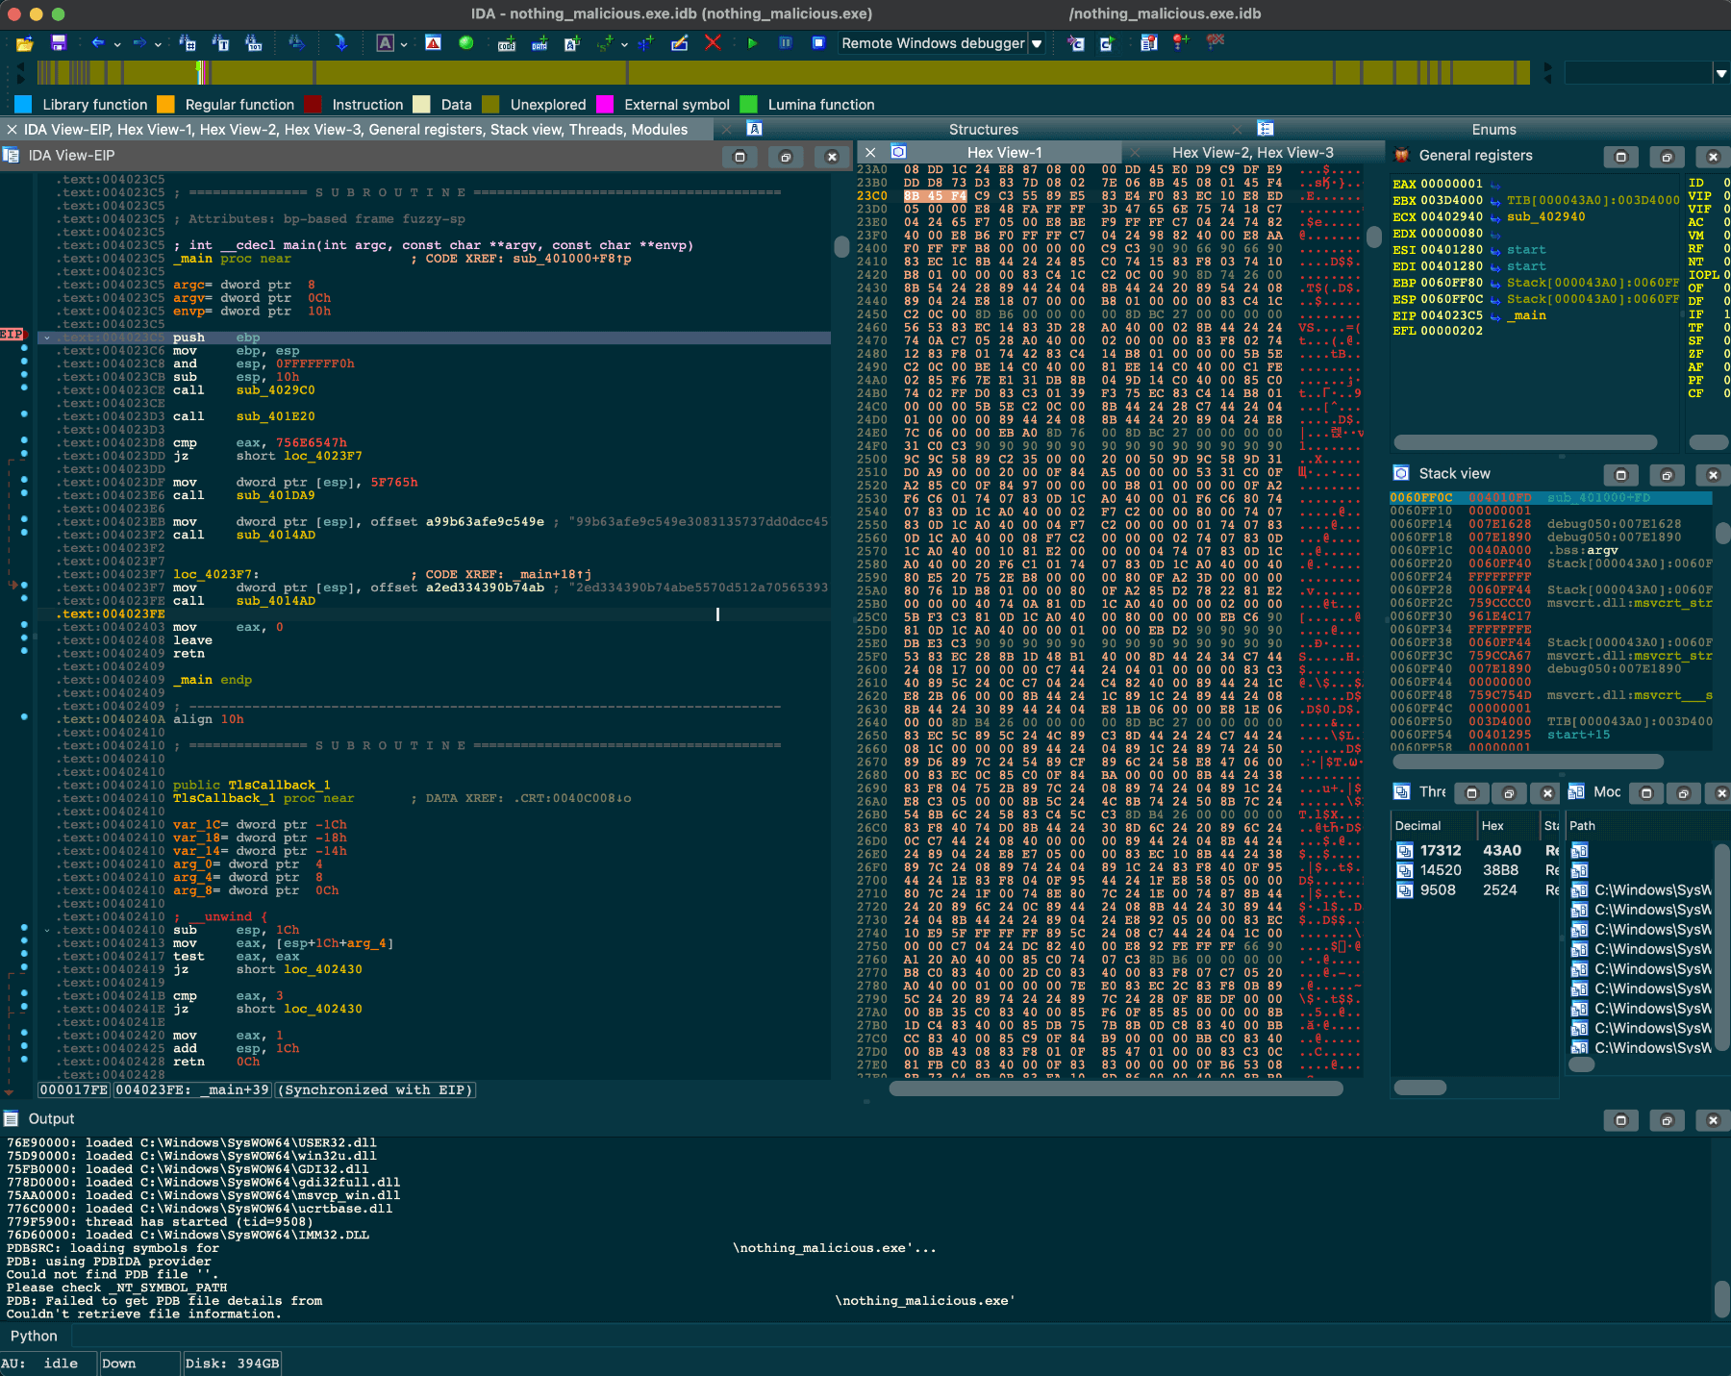The image size is (1731, 1376).
Task: Click the Lumina function green swatch
Action: (x=749, y=104)
